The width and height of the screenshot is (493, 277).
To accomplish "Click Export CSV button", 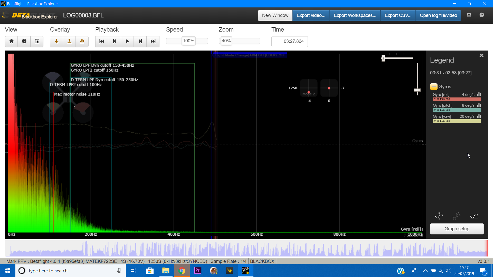I will pyautogui.click(x=398, y=15).
